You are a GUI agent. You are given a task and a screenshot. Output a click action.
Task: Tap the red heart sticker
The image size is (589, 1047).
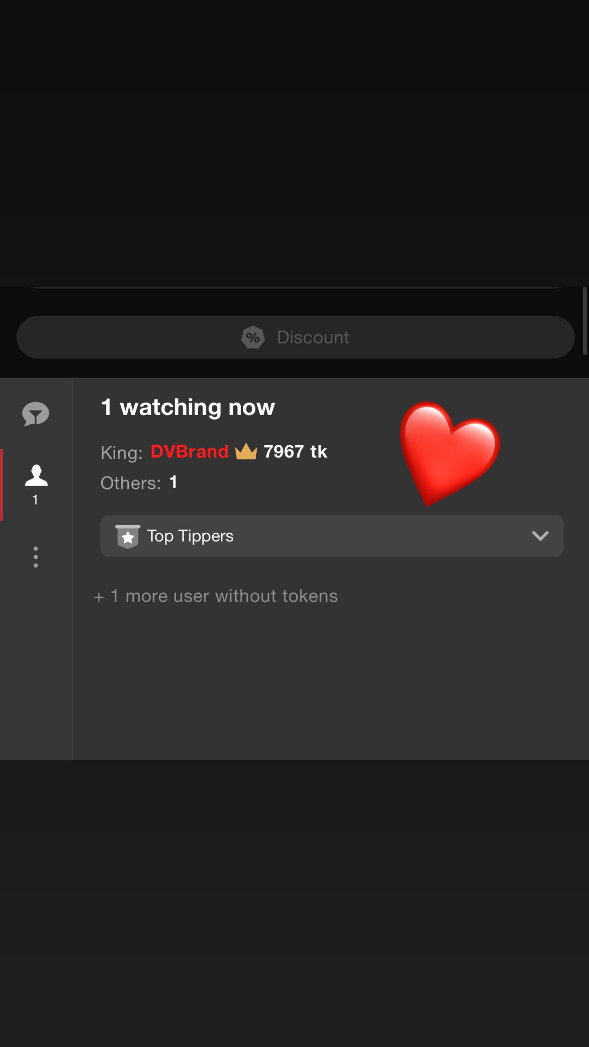click(x=448, y=451)
